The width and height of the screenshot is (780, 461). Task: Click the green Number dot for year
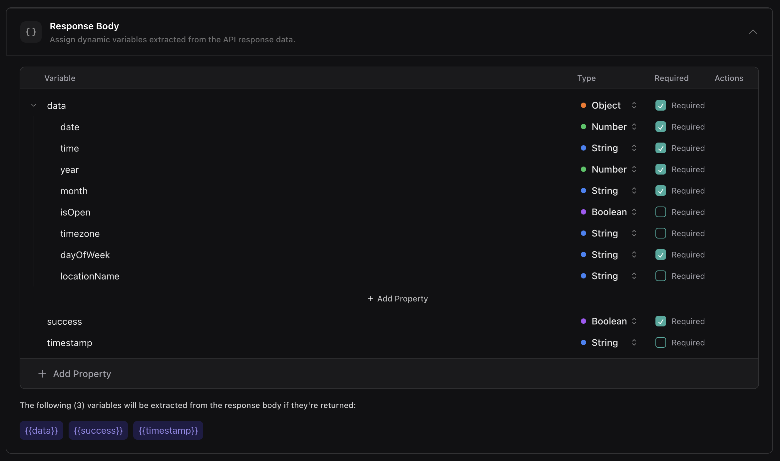pyautogui.click(x=584, y=170)
